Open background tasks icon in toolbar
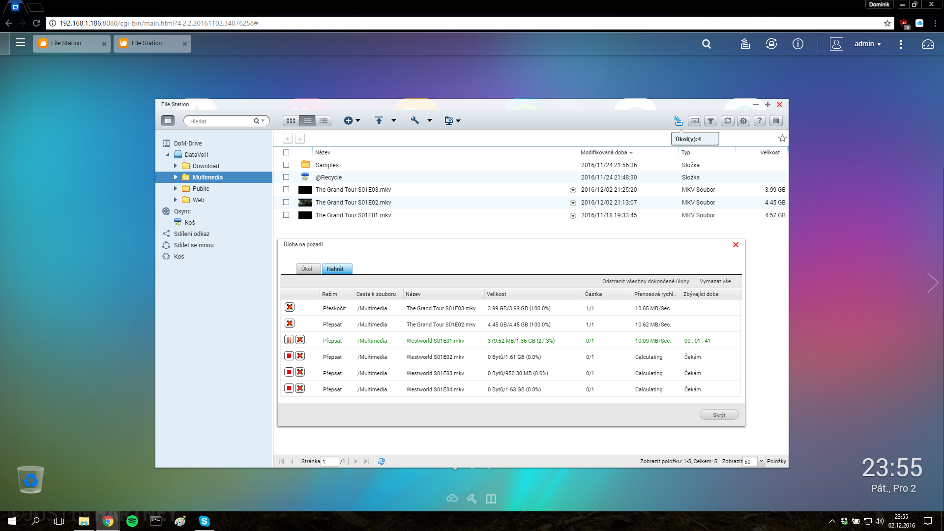This screenshot has height=531, width=944. (x=678, y=120)
